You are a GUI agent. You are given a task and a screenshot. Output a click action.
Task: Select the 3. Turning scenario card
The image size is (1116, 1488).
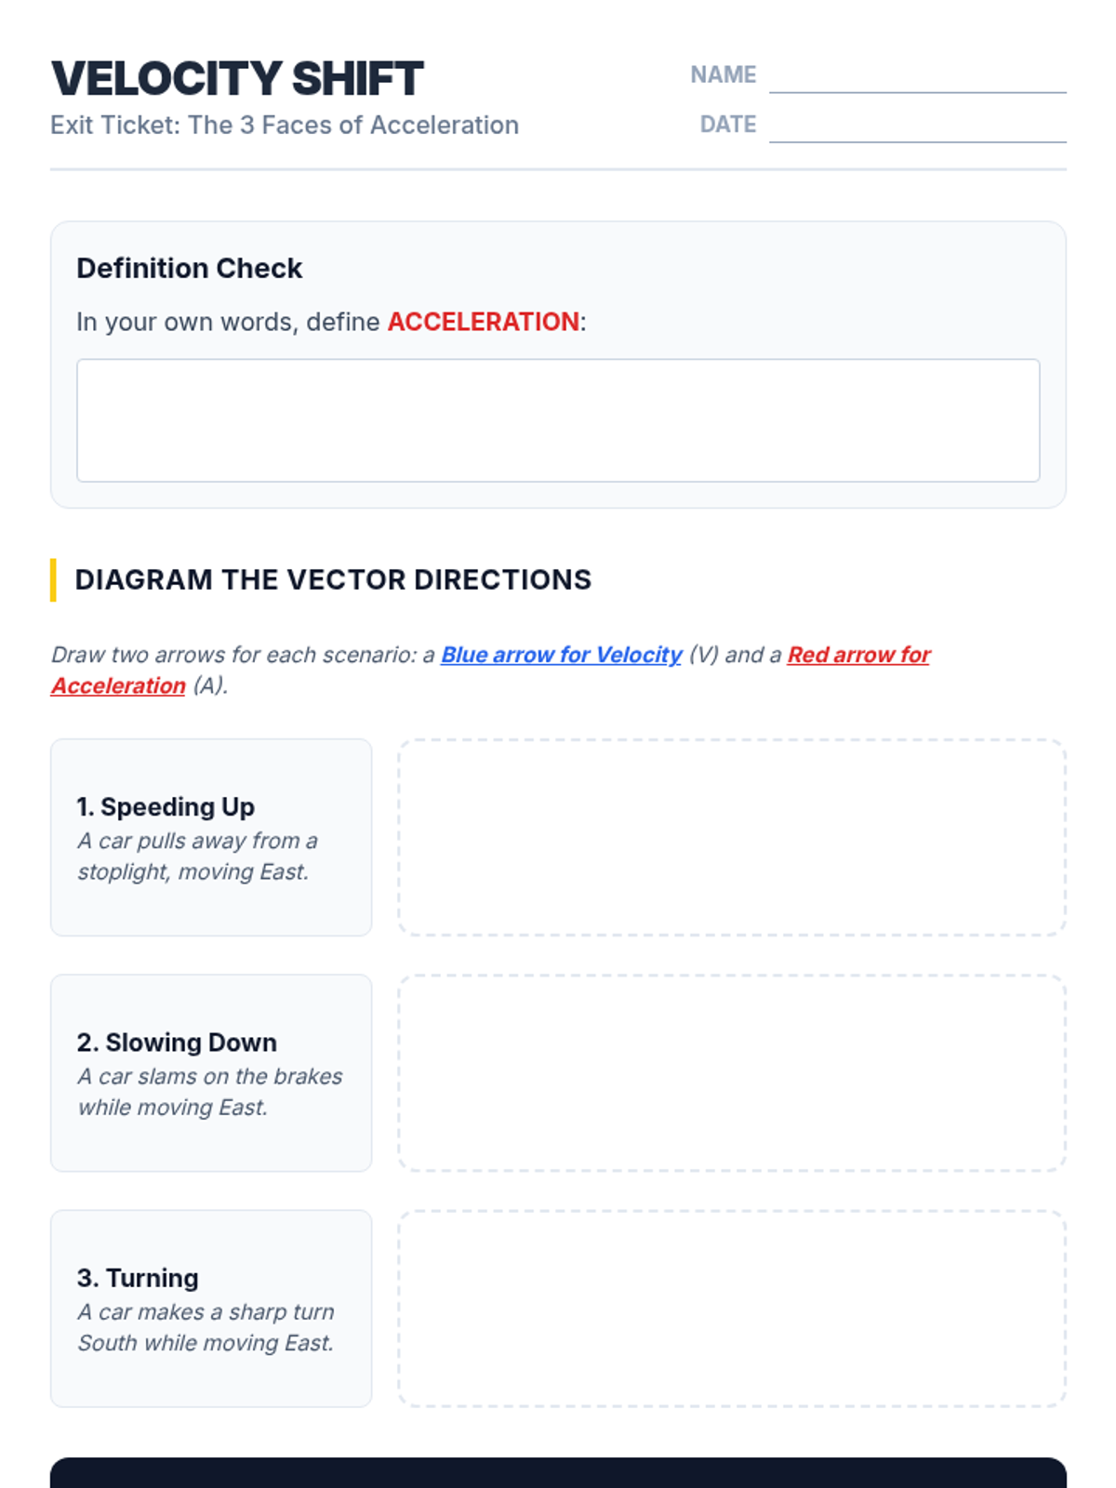click(211, 1309)
